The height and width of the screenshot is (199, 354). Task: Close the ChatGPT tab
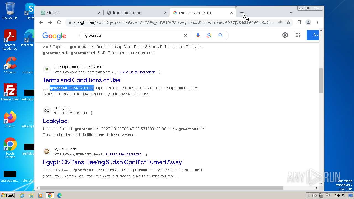tap(99, 13)
